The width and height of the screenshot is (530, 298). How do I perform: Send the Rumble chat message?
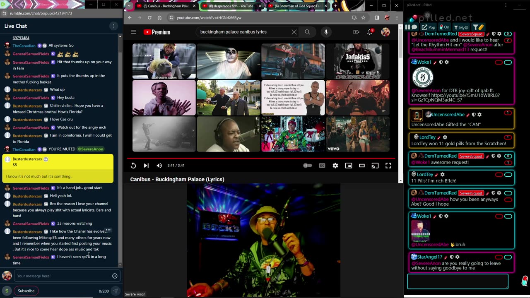pos(115,291)
